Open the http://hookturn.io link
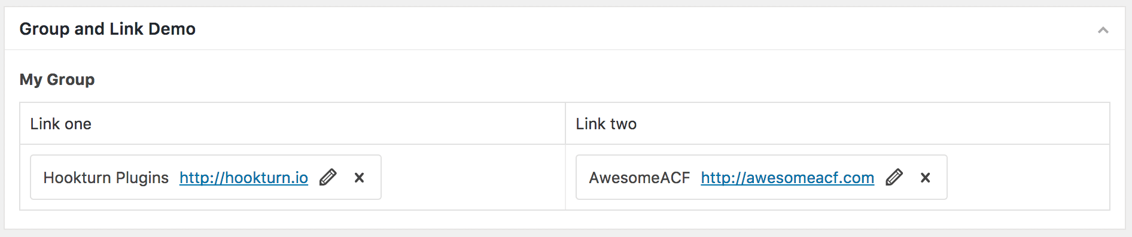 point(244,178)
